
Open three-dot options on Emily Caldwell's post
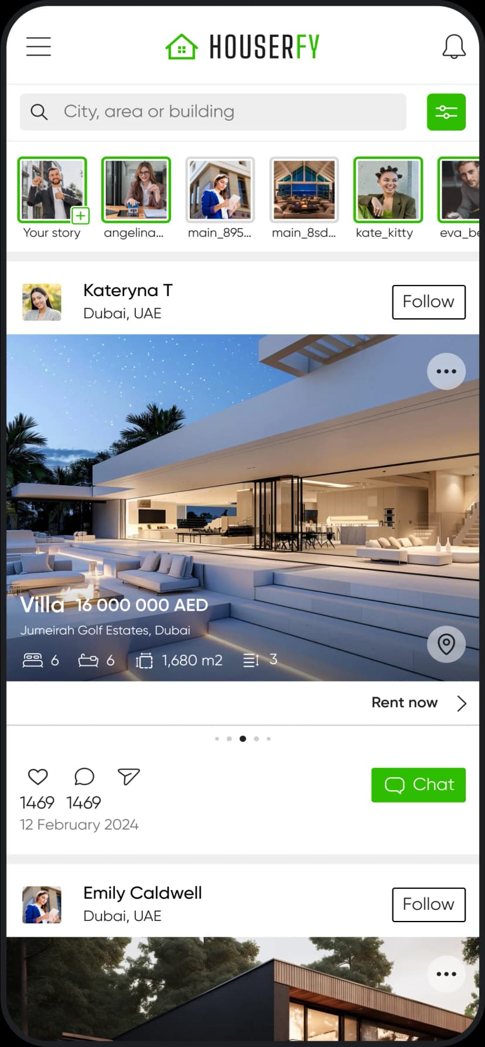[x=446, y=974]
